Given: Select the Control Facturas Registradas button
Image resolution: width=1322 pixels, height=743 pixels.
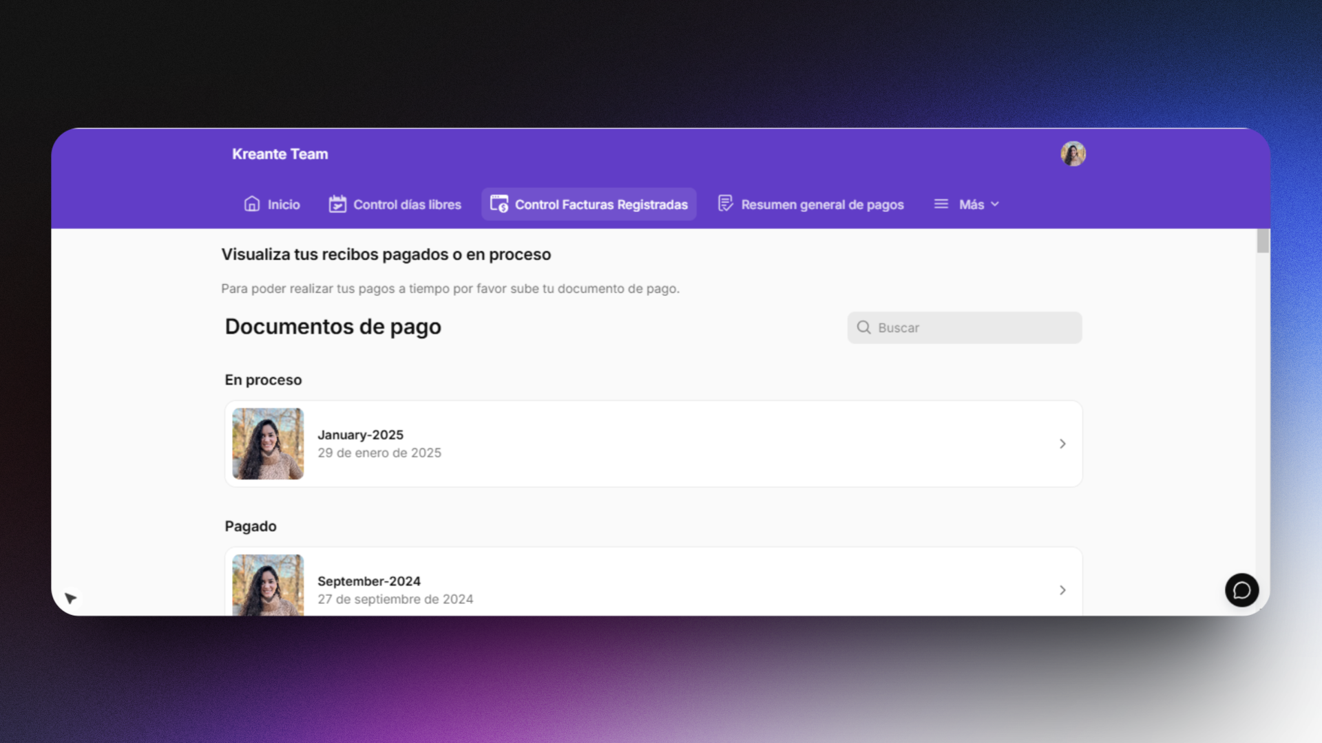Looking at the screenshot, I should (x=589, y=204).
